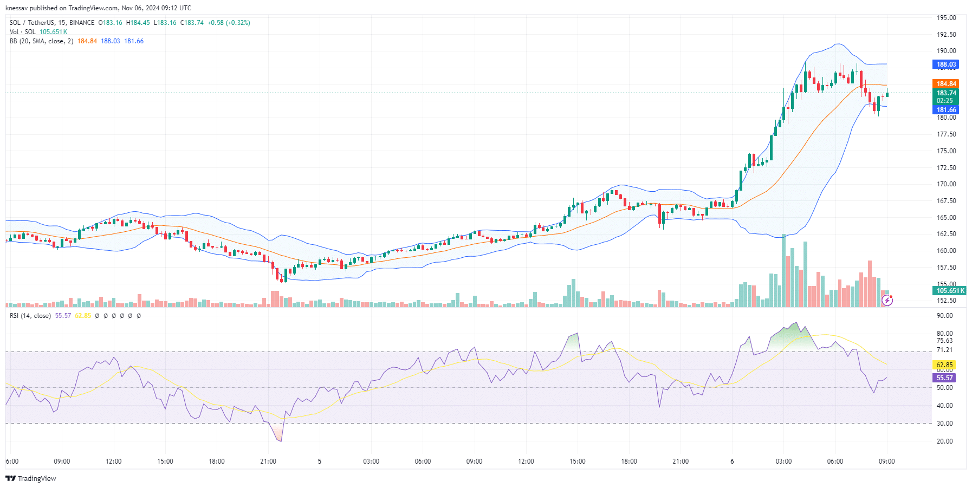Click the 177.50 price axis label

947,134
